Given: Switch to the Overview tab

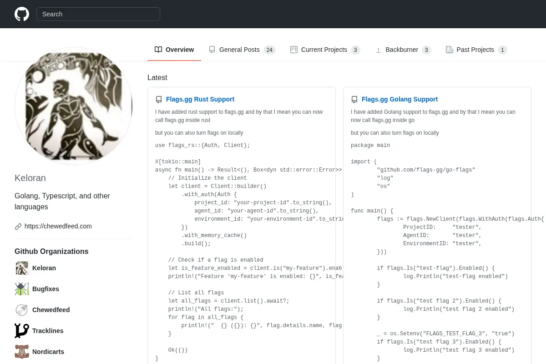Looking at the screenshot, I should click(174, 50).
